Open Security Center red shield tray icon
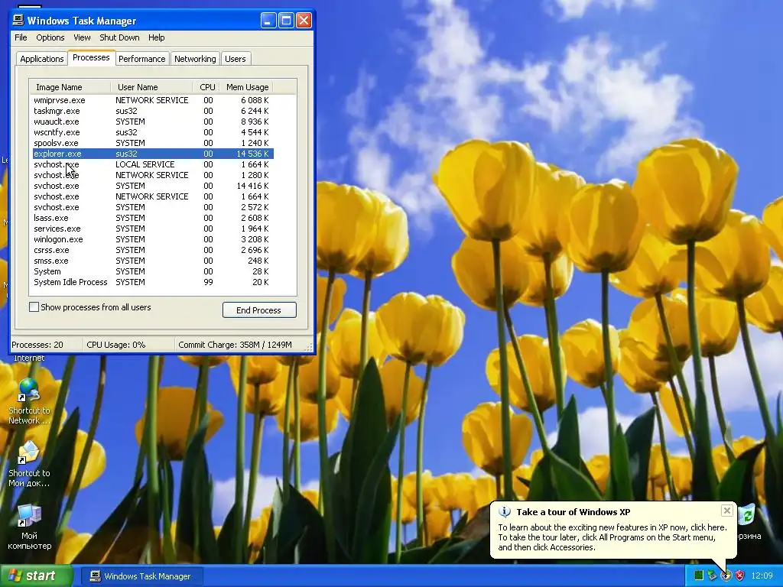This screenshot has width=783, height=587. pyautogui.click(x=739, y=576)
